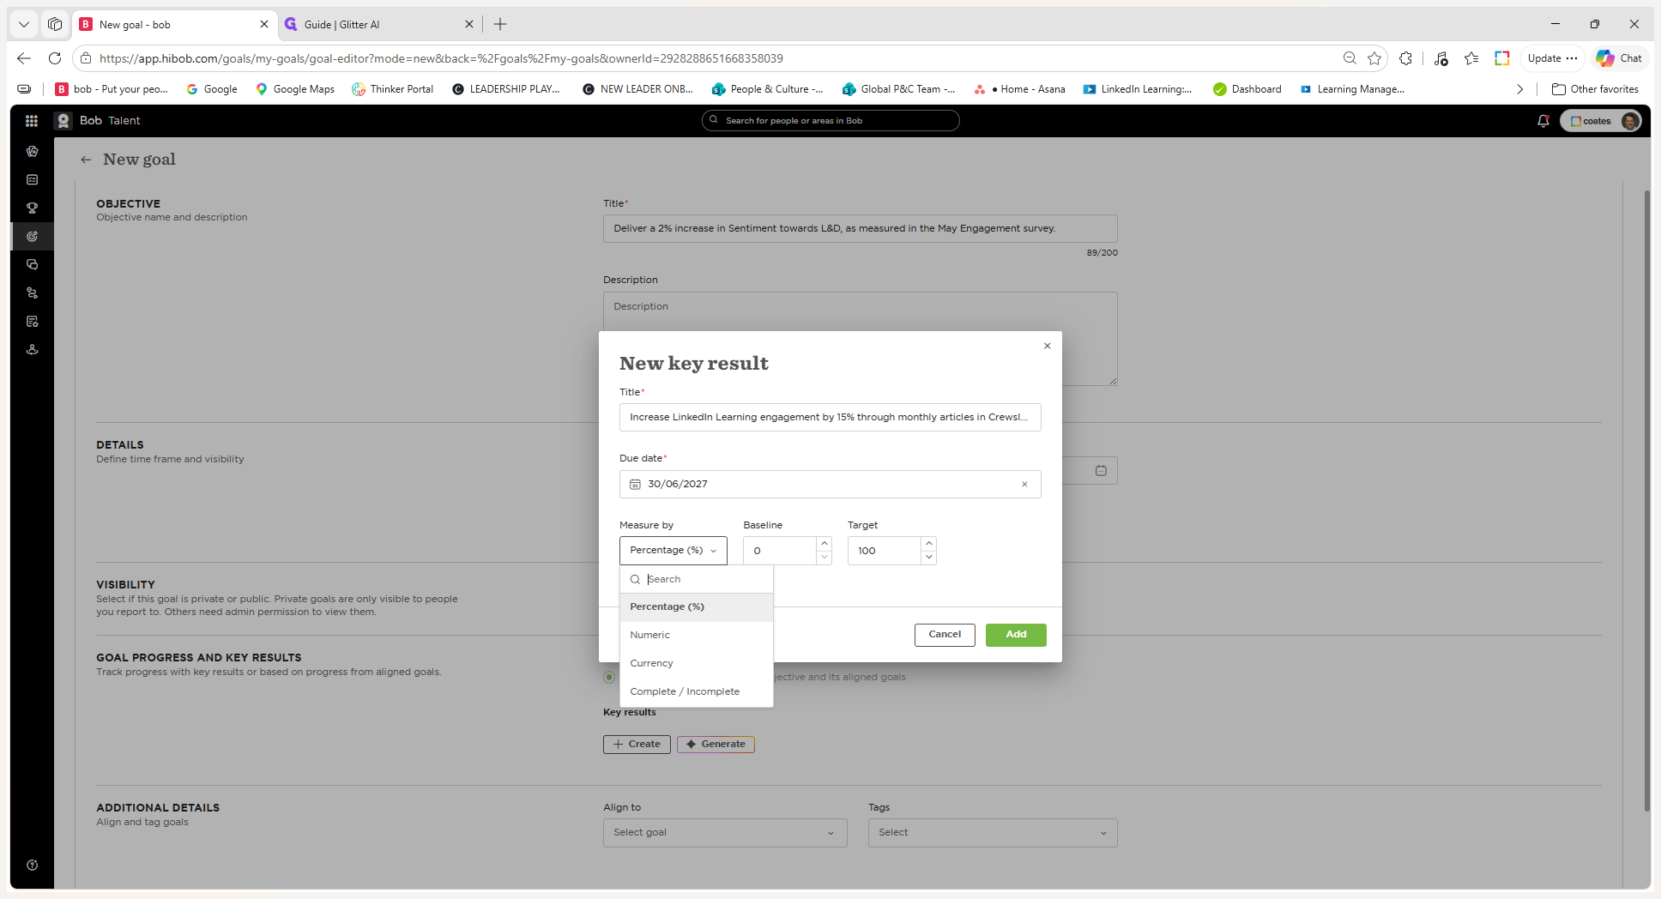
Task: Select the Goals icon in the sidebar
Action: (33, 236)
